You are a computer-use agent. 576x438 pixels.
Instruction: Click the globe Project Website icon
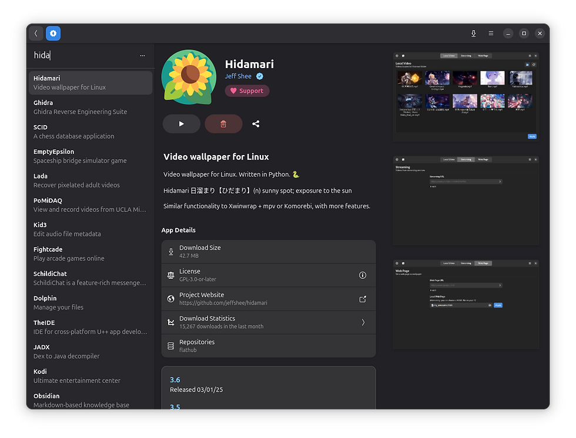(171, 299)
